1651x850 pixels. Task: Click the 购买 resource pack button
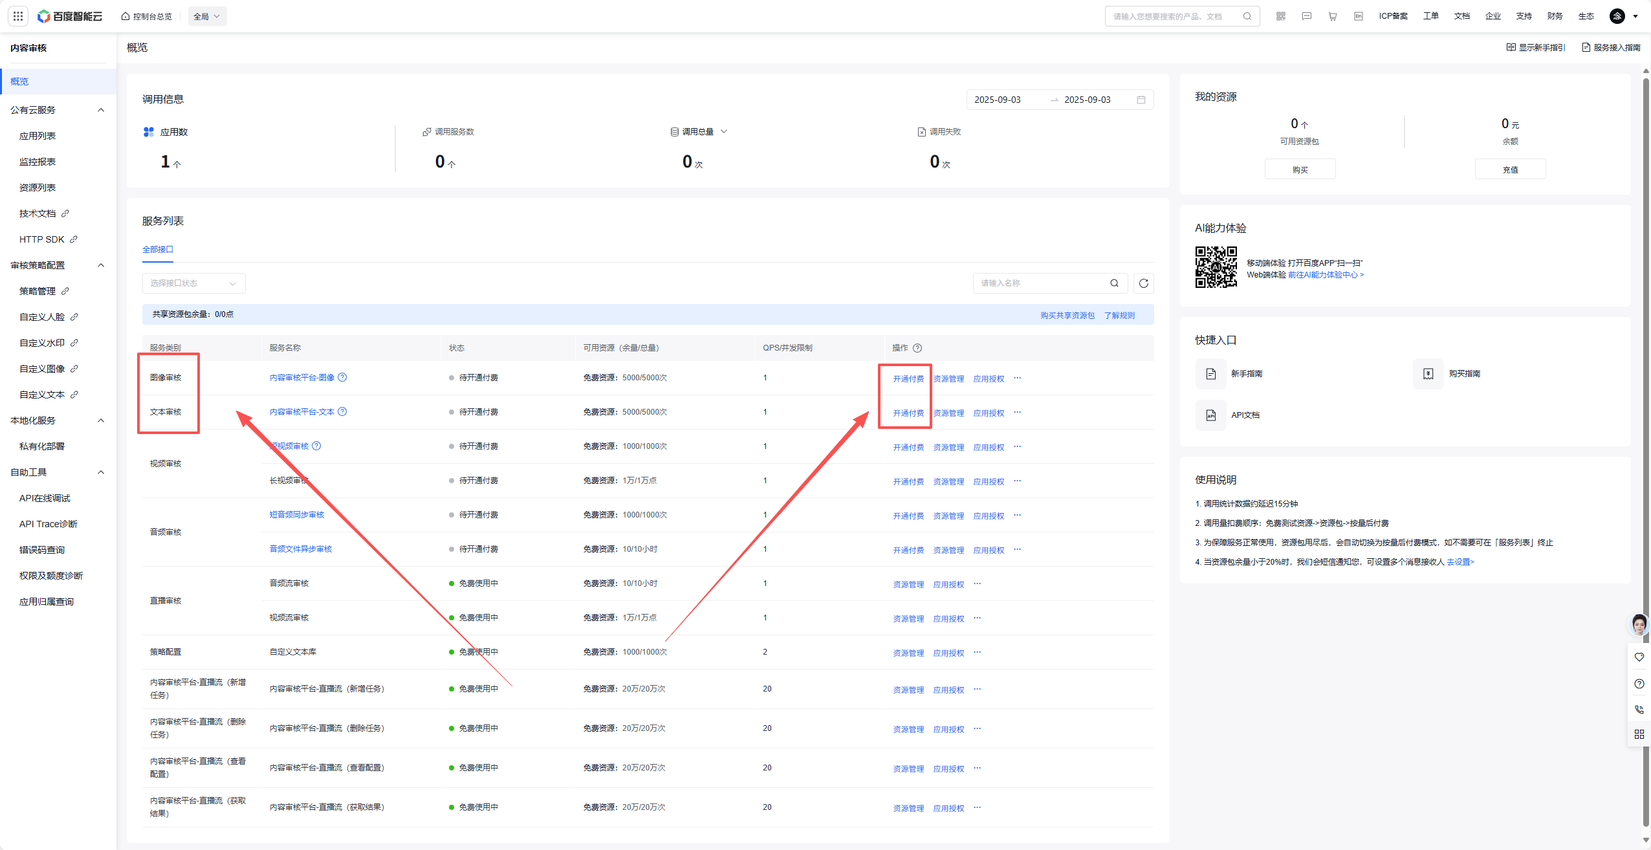pyautogui.click(x=1300, y=169)
